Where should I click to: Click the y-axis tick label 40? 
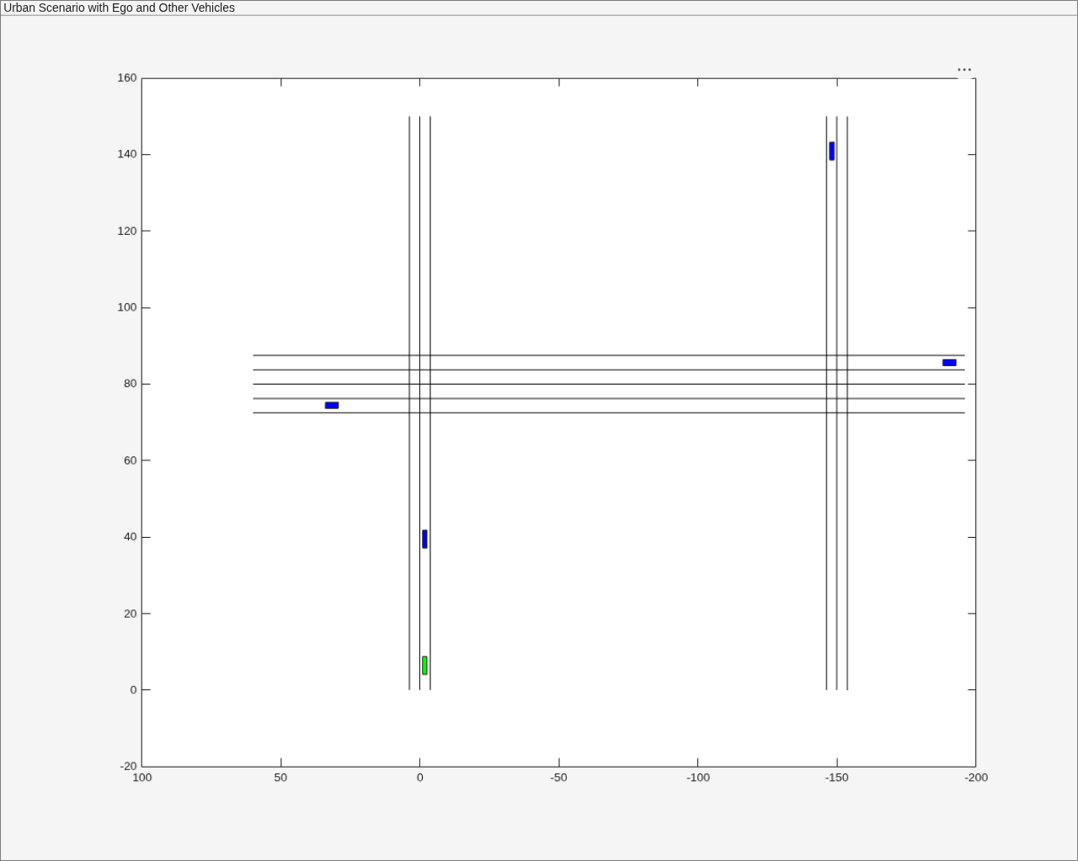click(130, 537)
